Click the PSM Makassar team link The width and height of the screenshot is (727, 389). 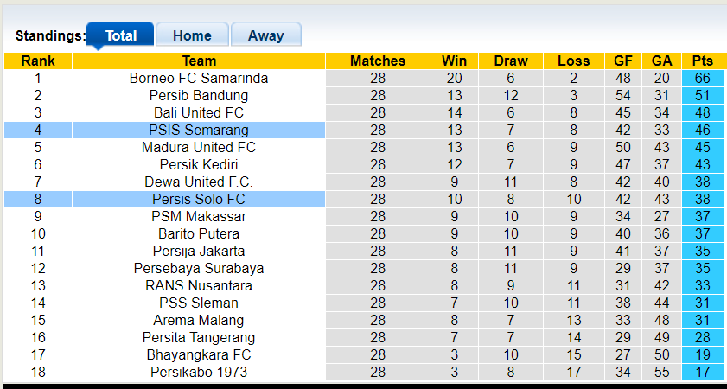199,216
